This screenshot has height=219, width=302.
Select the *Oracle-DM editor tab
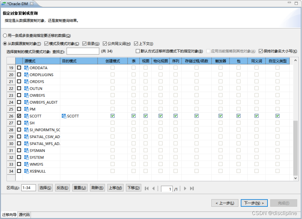18,4
